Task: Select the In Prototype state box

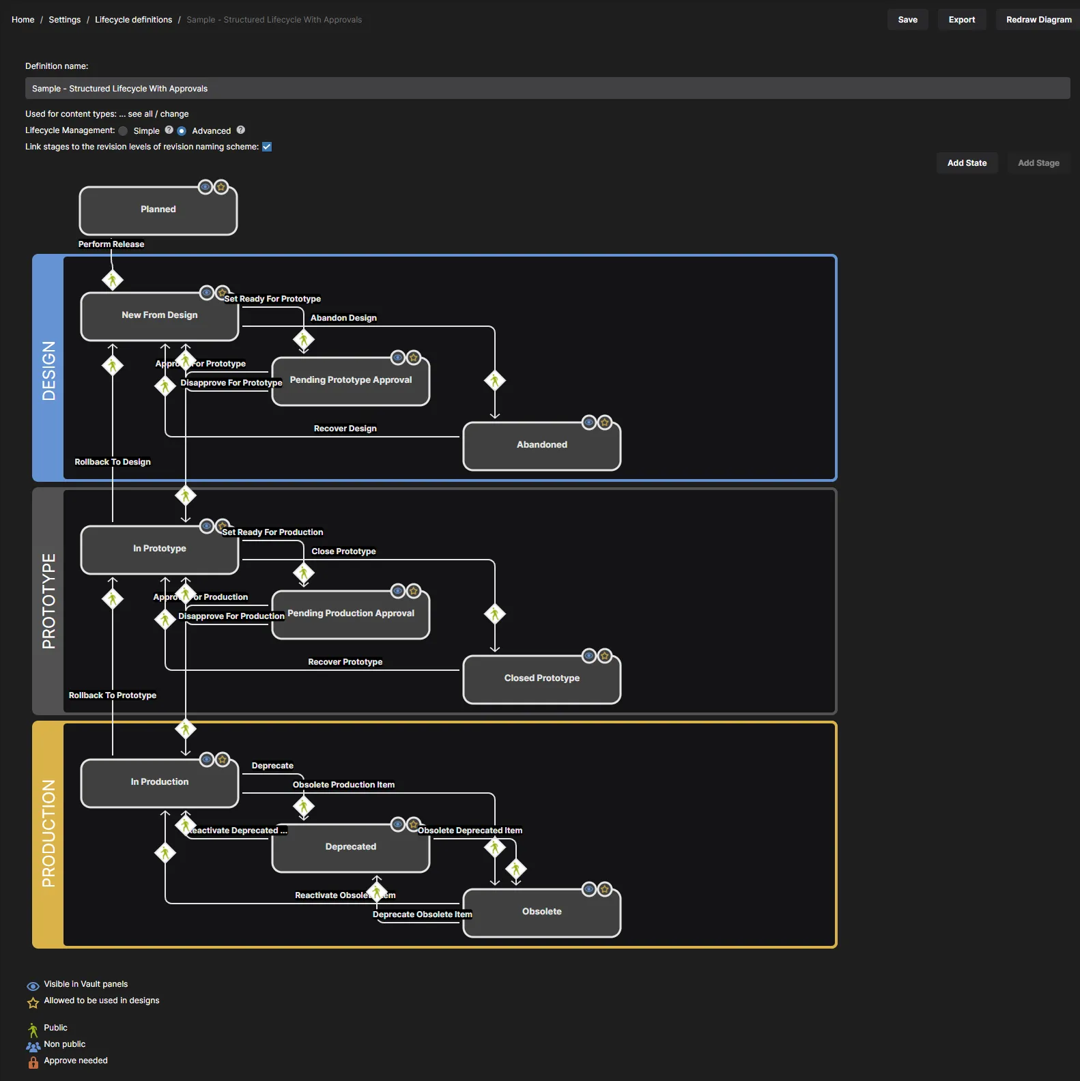Action: click(160, 550)
